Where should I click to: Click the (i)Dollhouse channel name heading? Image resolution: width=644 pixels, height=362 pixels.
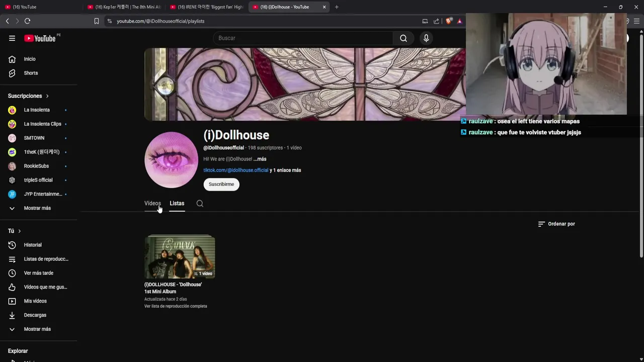click(236, 135)
